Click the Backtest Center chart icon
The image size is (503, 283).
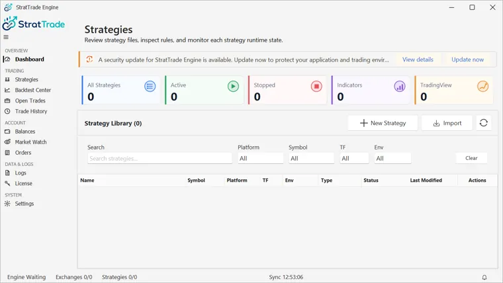click(7, 90)
